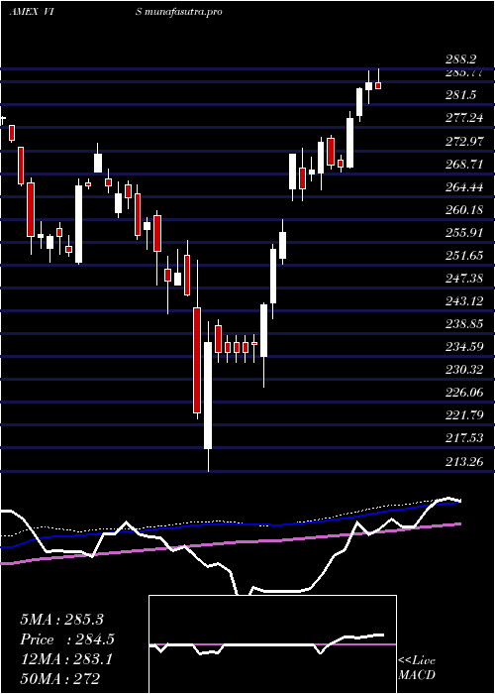Screen dimensions: 495x694
Task: Click the 277.24 price axis label
Action: (464, 117)
